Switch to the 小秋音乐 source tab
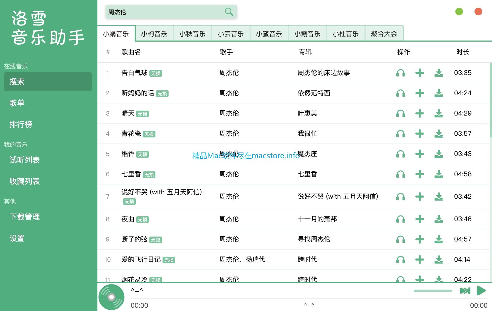Screen dimensions: 492x311 point(192,34)
